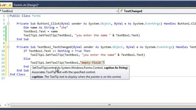Close the active code file tab

click(10, 5)
